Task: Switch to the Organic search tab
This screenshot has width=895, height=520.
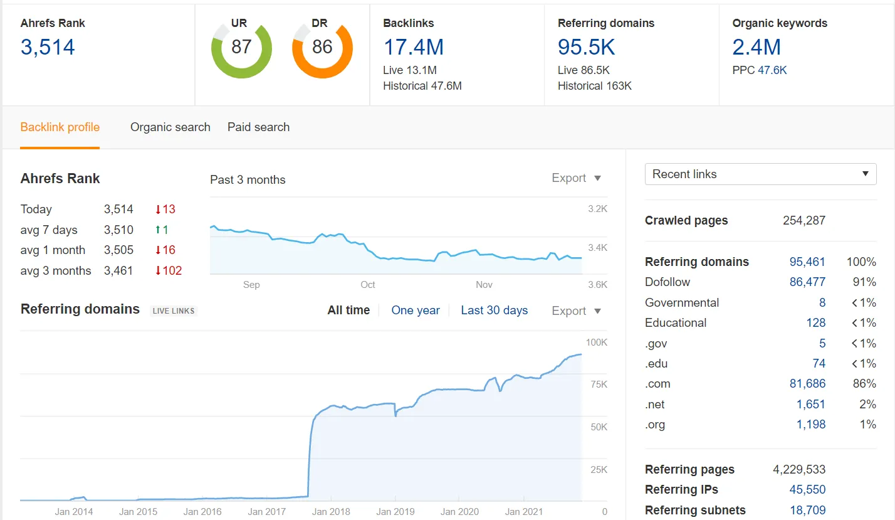Action: tap(170, 127)
